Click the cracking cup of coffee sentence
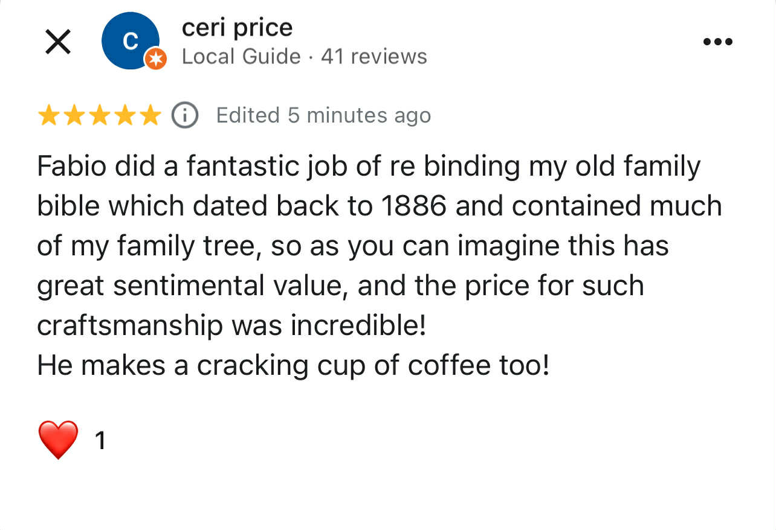776x530 pixels. [293, 365]
